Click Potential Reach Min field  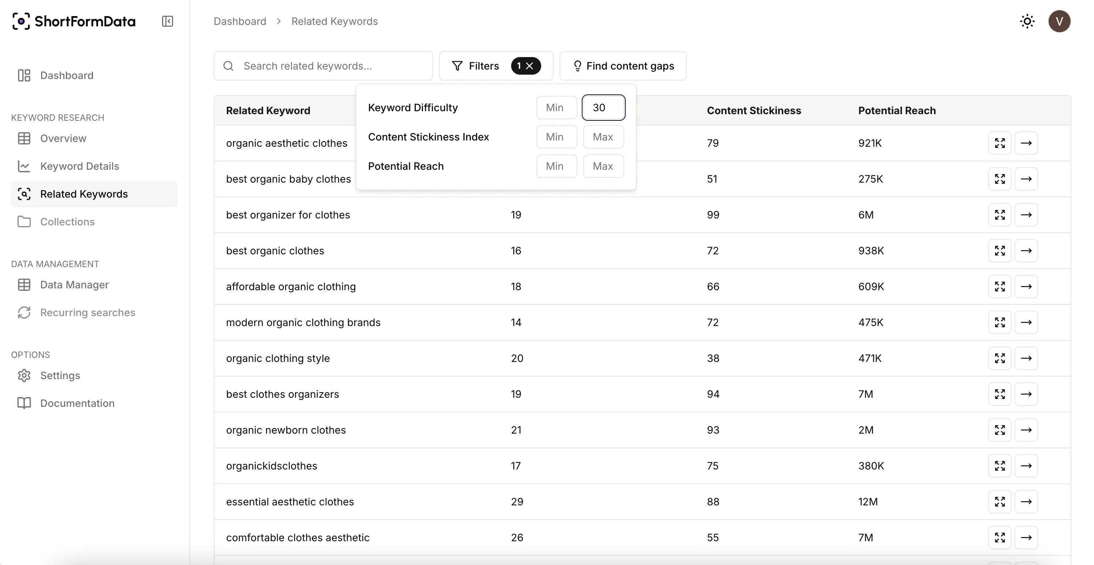click(x=557, y=166)
